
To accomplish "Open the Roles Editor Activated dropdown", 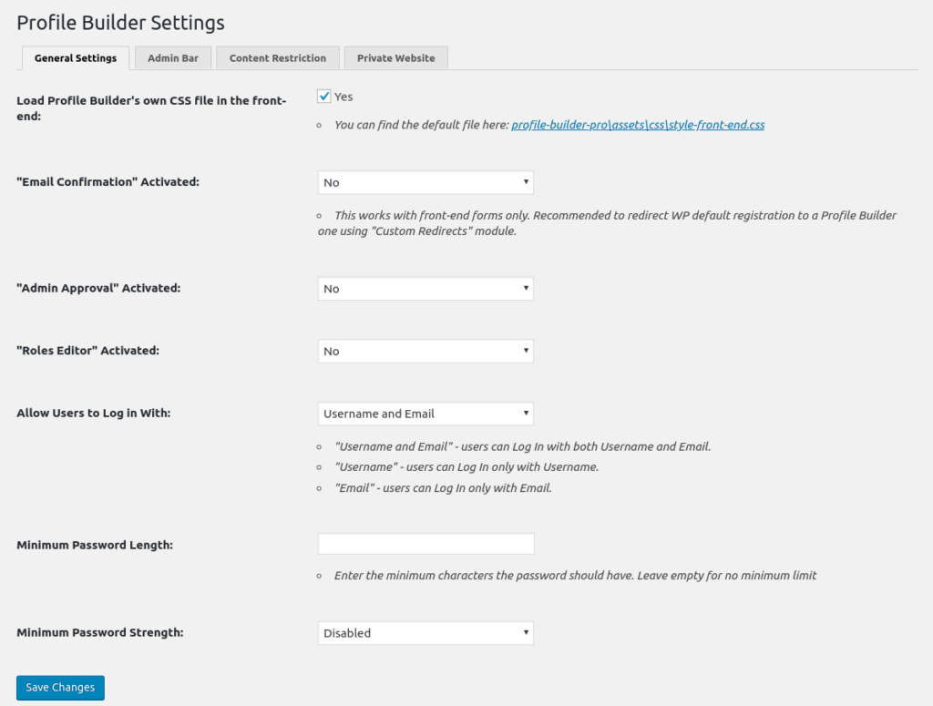I will (x=425, y=351).
